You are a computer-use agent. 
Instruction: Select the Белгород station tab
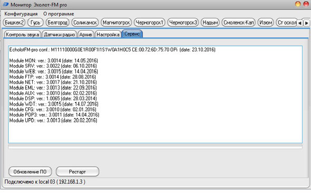click(57, 23)
